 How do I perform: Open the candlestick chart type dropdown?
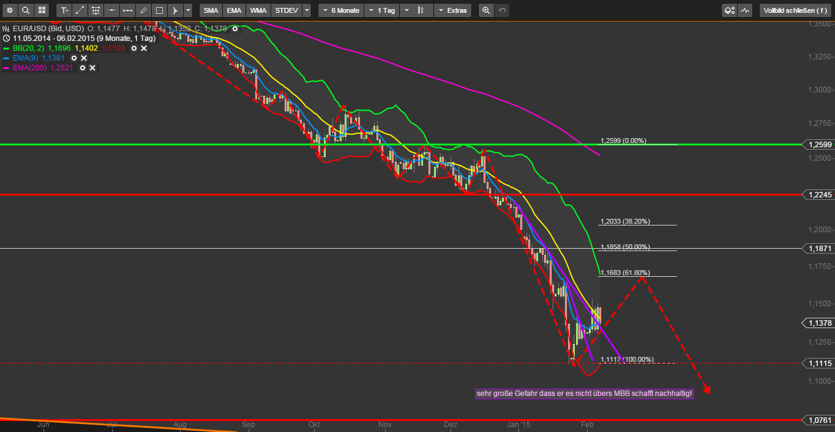[x=416, y=10]
